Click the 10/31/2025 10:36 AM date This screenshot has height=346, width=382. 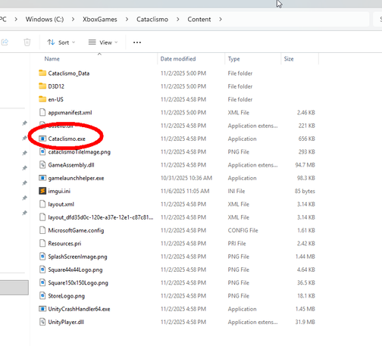(x=186, y=178)
